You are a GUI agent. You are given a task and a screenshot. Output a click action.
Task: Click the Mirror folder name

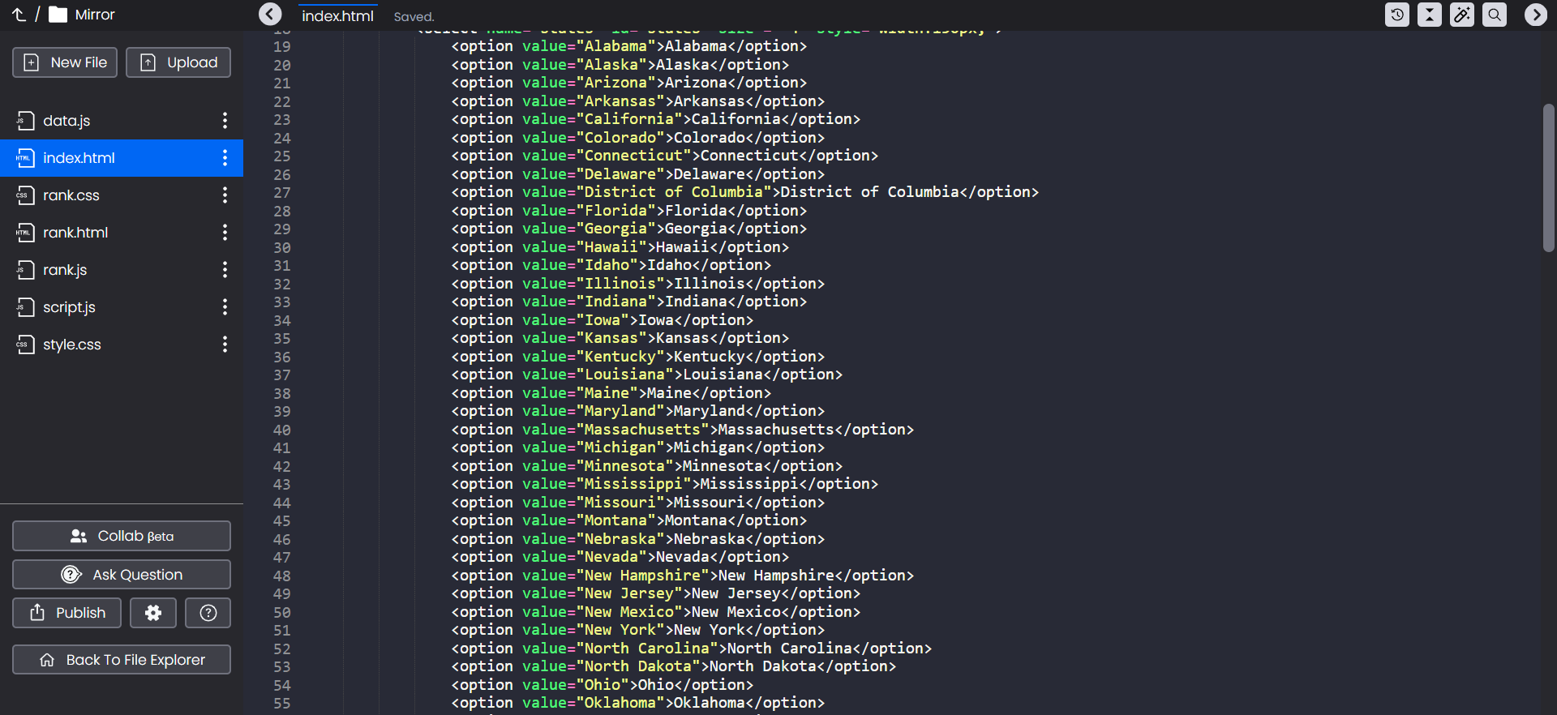(x=95, y=15)
